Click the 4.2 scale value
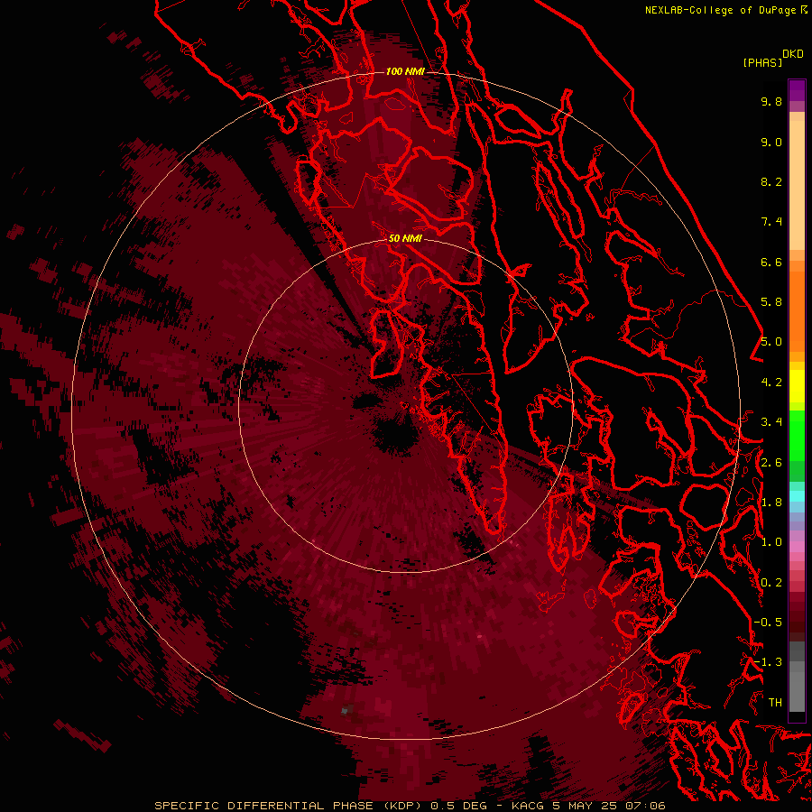This screenshot has width=812, height=812. point(771,383)
